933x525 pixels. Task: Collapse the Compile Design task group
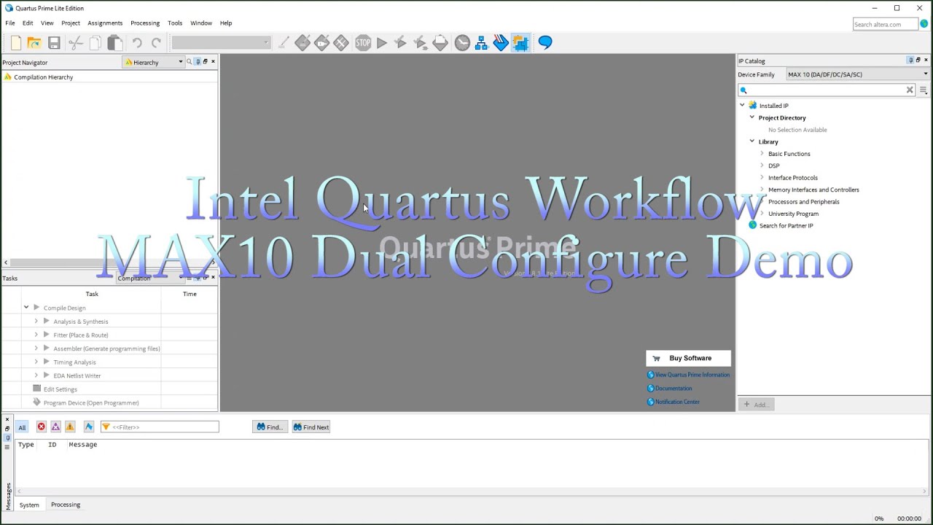pos(26,308)
